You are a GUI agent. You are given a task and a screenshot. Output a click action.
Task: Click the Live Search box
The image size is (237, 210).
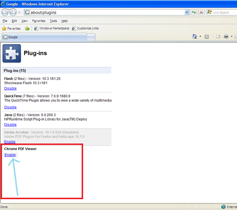pyautogui.click(x=222, y=13)
